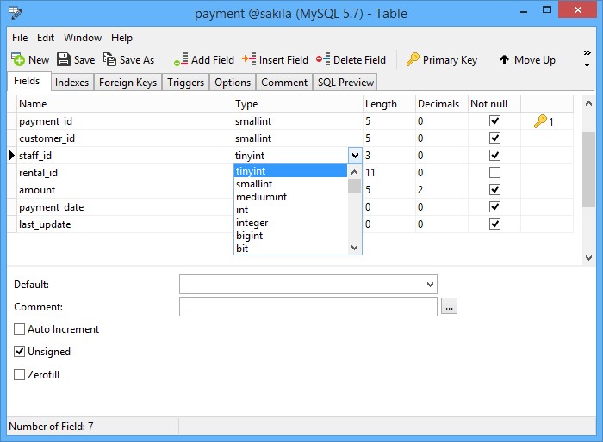Click the Save toolbar icon
This screenshot has height=442, width=603.
tap(64, 59)
